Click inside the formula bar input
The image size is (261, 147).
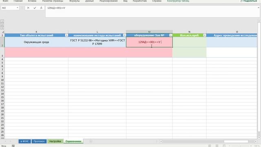(152, 11)
